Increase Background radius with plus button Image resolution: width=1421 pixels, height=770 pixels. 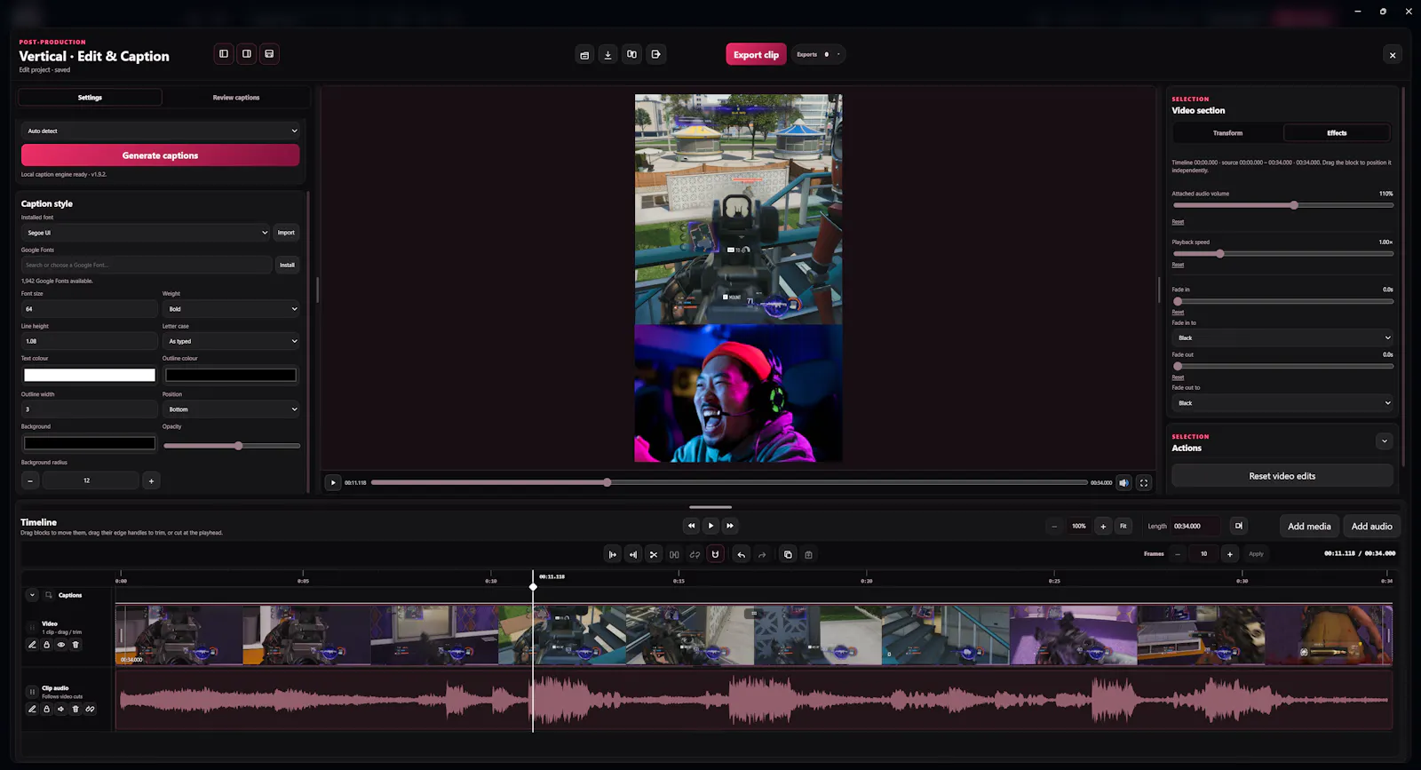click(151, 480)
